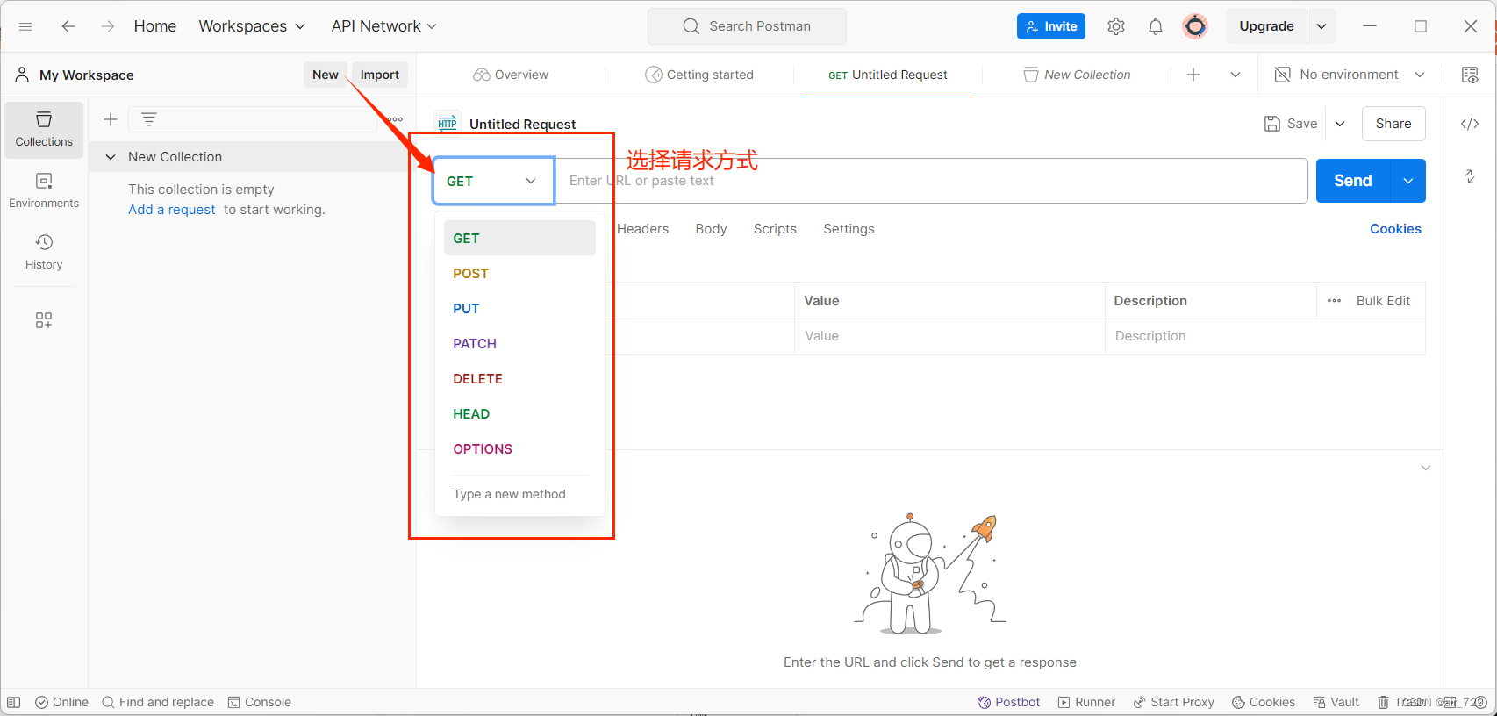This screenshot has height=716, width=1497.
Task: Click the Add a request link
Action: pos(172,210)
